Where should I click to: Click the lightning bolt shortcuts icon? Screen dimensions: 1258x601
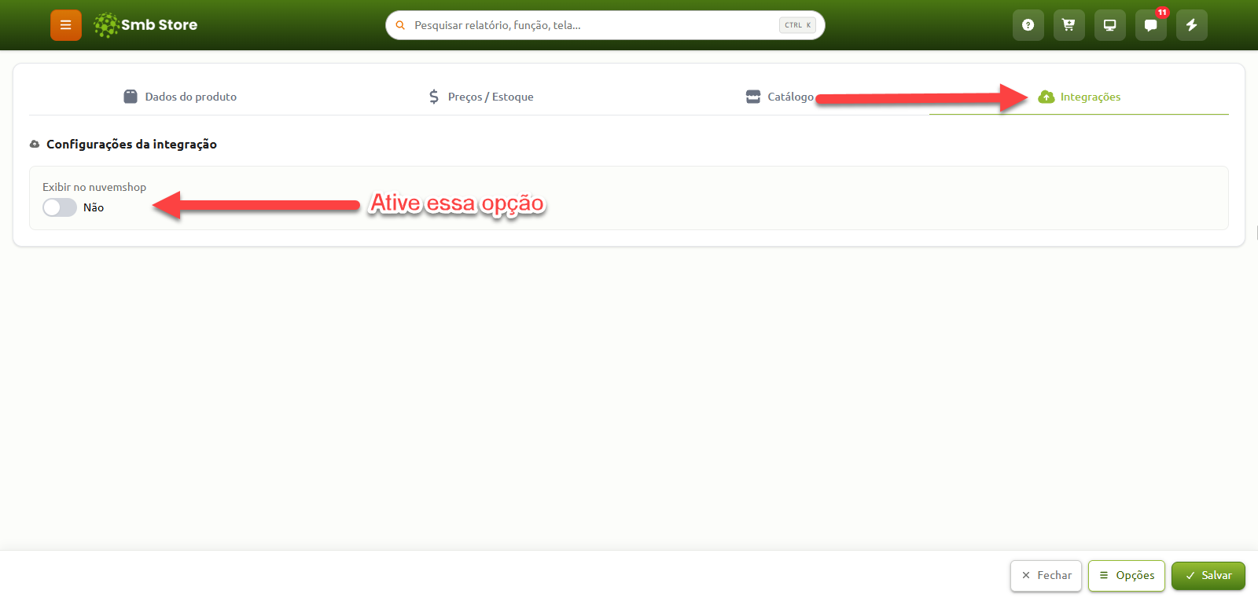tap(1191, 25)
